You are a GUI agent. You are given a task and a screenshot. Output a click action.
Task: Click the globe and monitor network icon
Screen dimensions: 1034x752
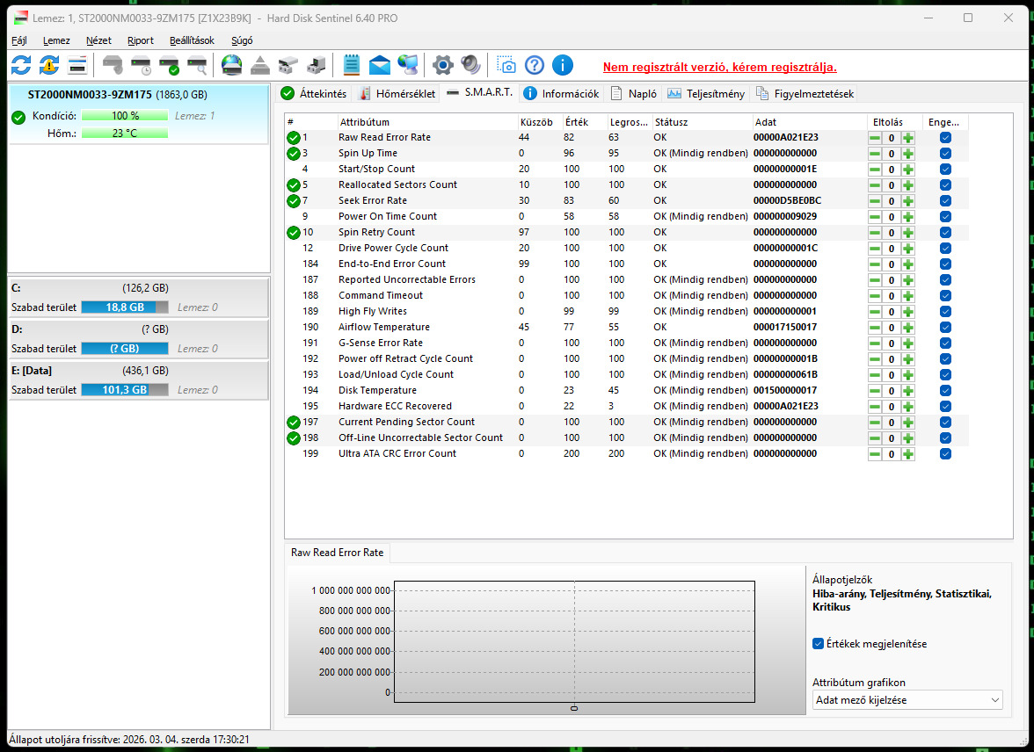coord(408,65)
